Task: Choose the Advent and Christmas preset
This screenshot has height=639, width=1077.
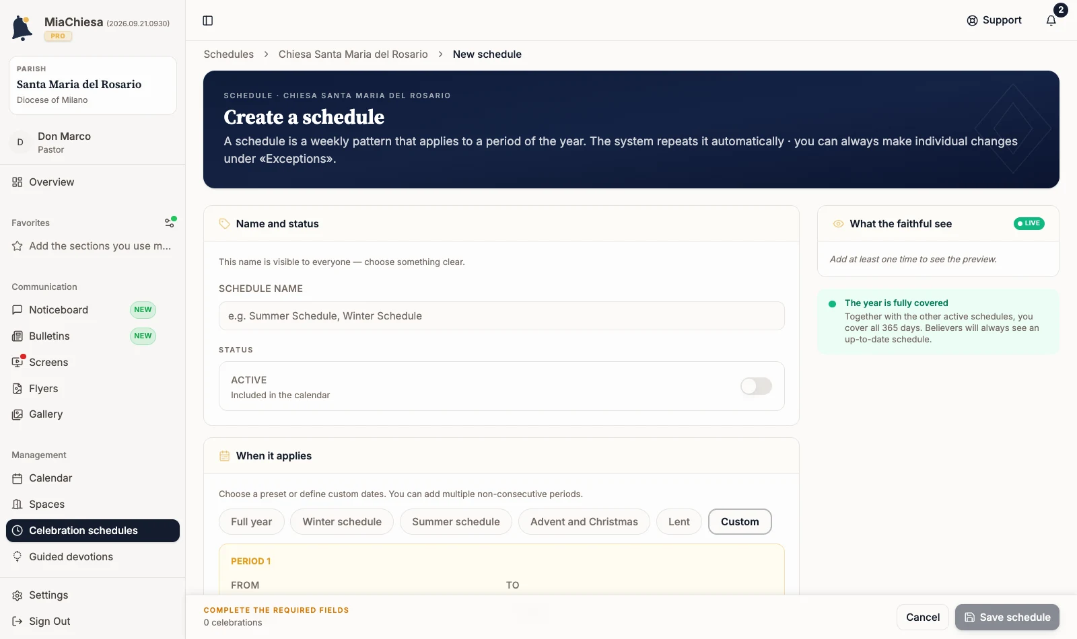Action: pos(584,522)
